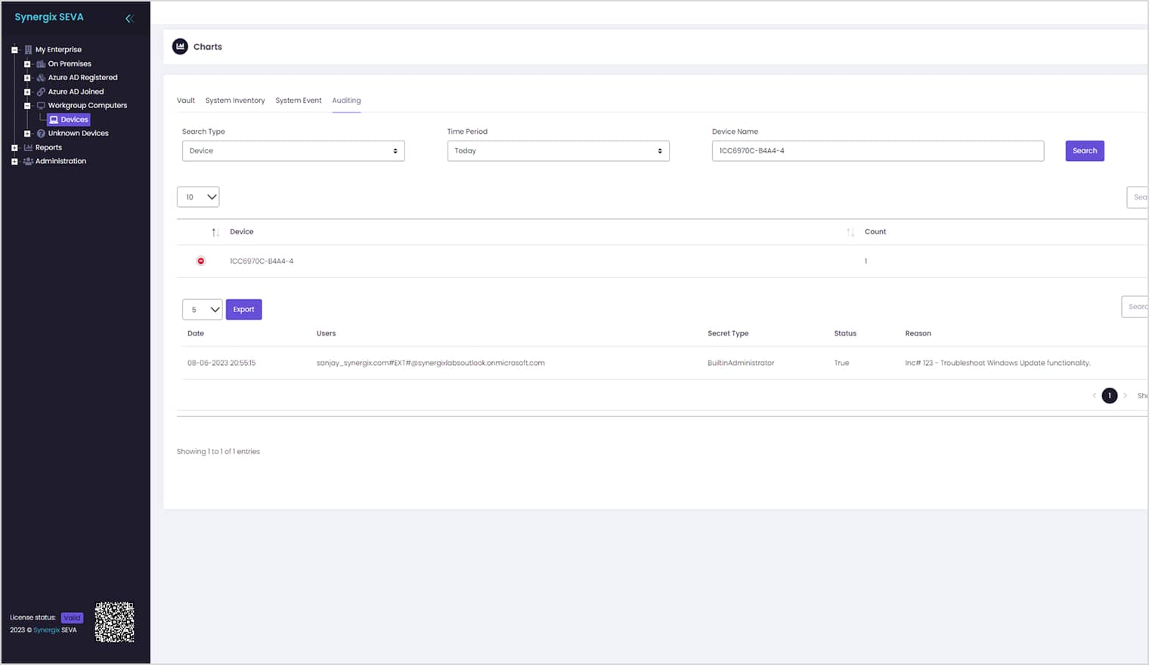Click the Charts header icon
1149x665 pixels.
tap(180, 47)
